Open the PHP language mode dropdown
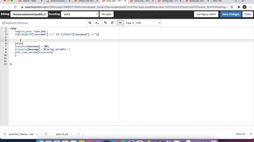Screen dimensions: 254x142 148,23
